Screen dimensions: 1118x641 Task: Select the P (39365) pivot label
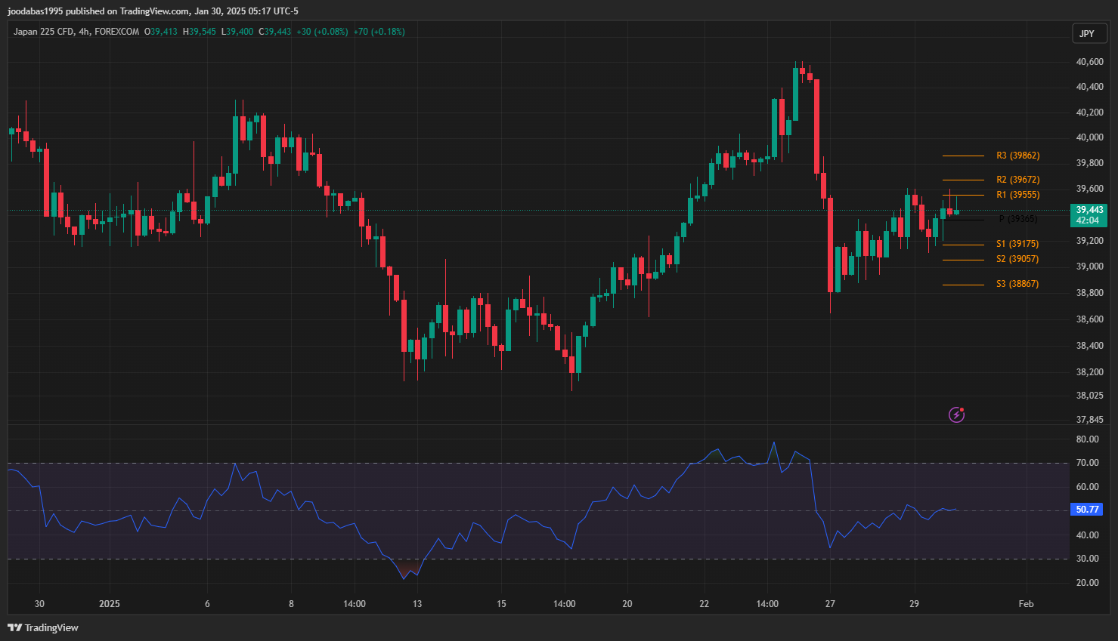tap(1017, 219)
